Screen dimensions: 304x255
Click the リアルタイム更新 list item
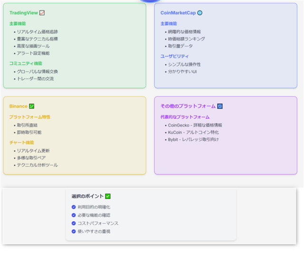33,151
